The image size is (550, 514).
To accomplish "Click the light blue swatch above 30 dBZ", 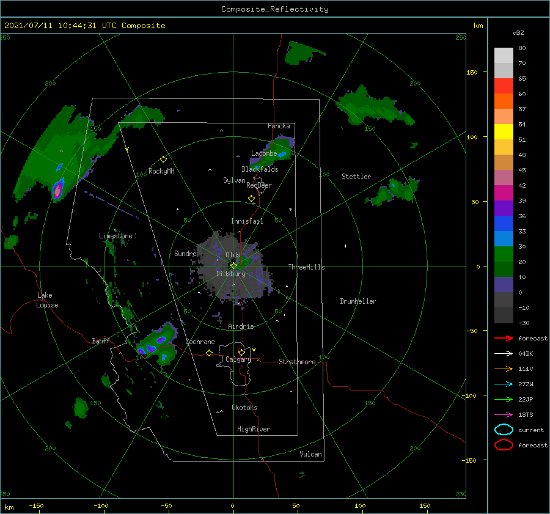I will [504, 238].
